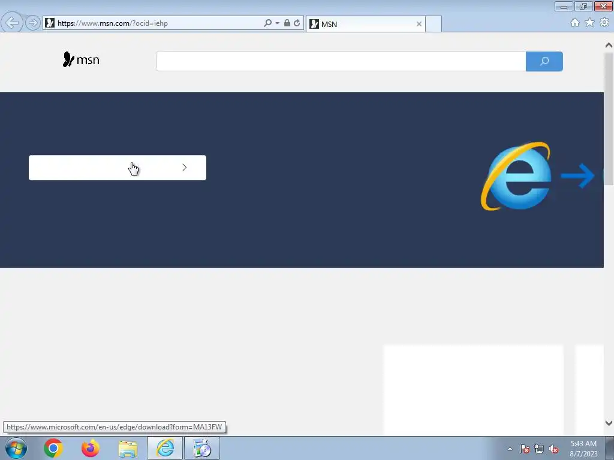Click the Show desktop strip
The image size is (614, 460).
point(610,448)
